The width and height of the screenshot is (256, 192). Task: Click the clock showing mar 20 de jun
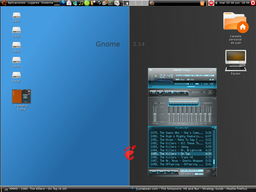pyautogui.click(x=234, y=3)
